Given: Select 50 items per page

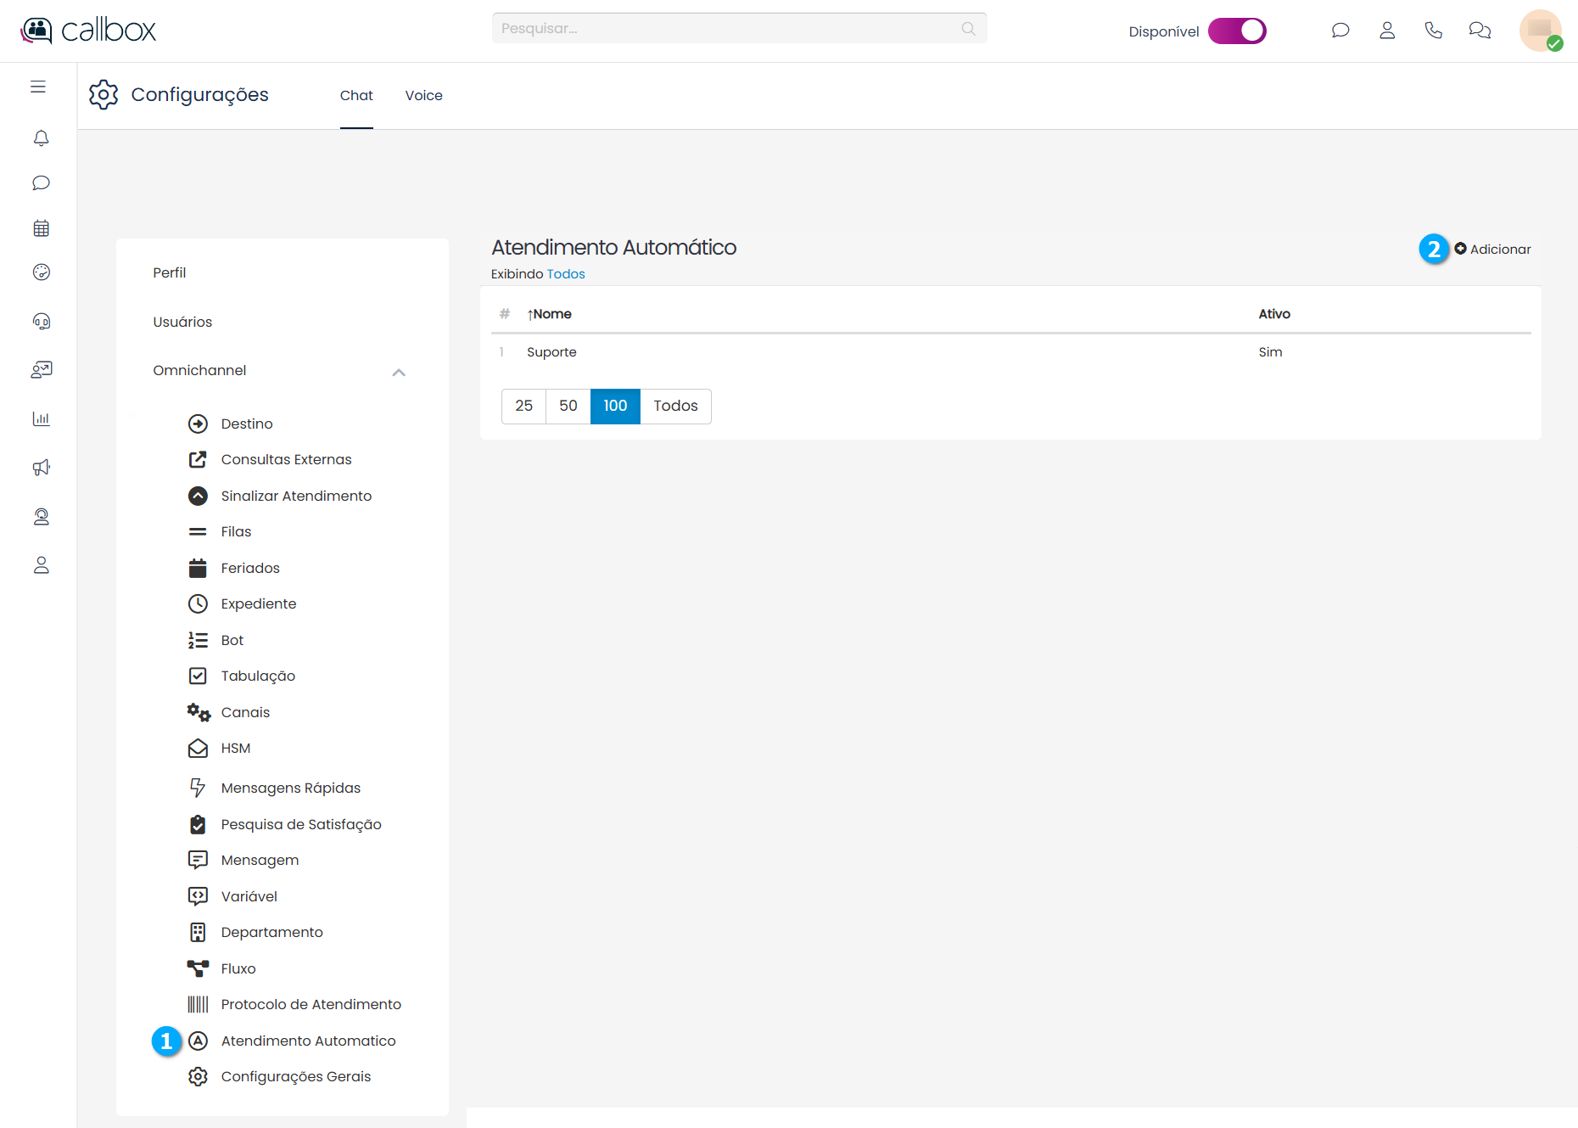Looking at the screenshot, I should 568,406.
